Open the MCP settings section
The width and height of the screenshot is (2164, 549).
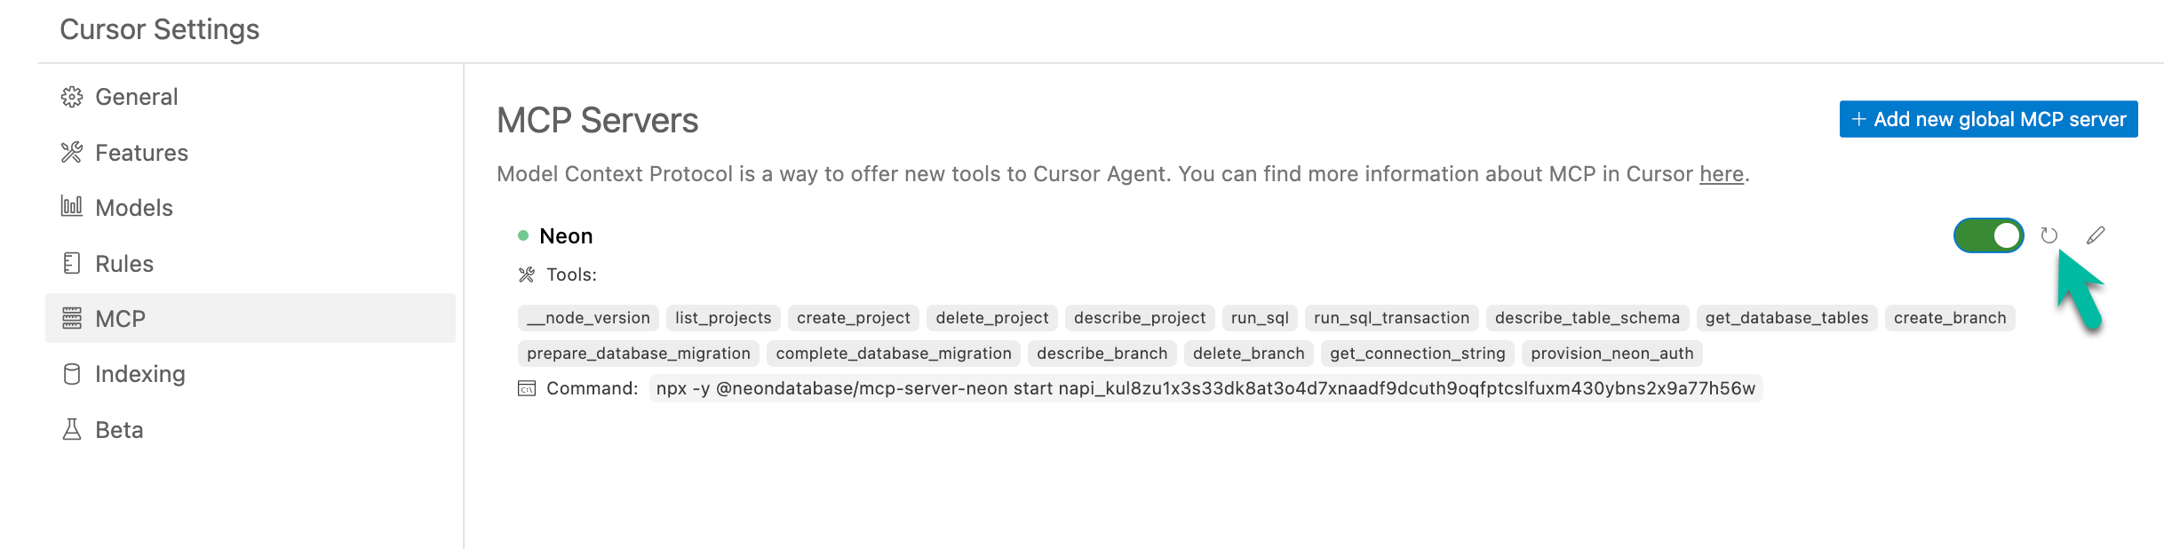click(251, 318)
